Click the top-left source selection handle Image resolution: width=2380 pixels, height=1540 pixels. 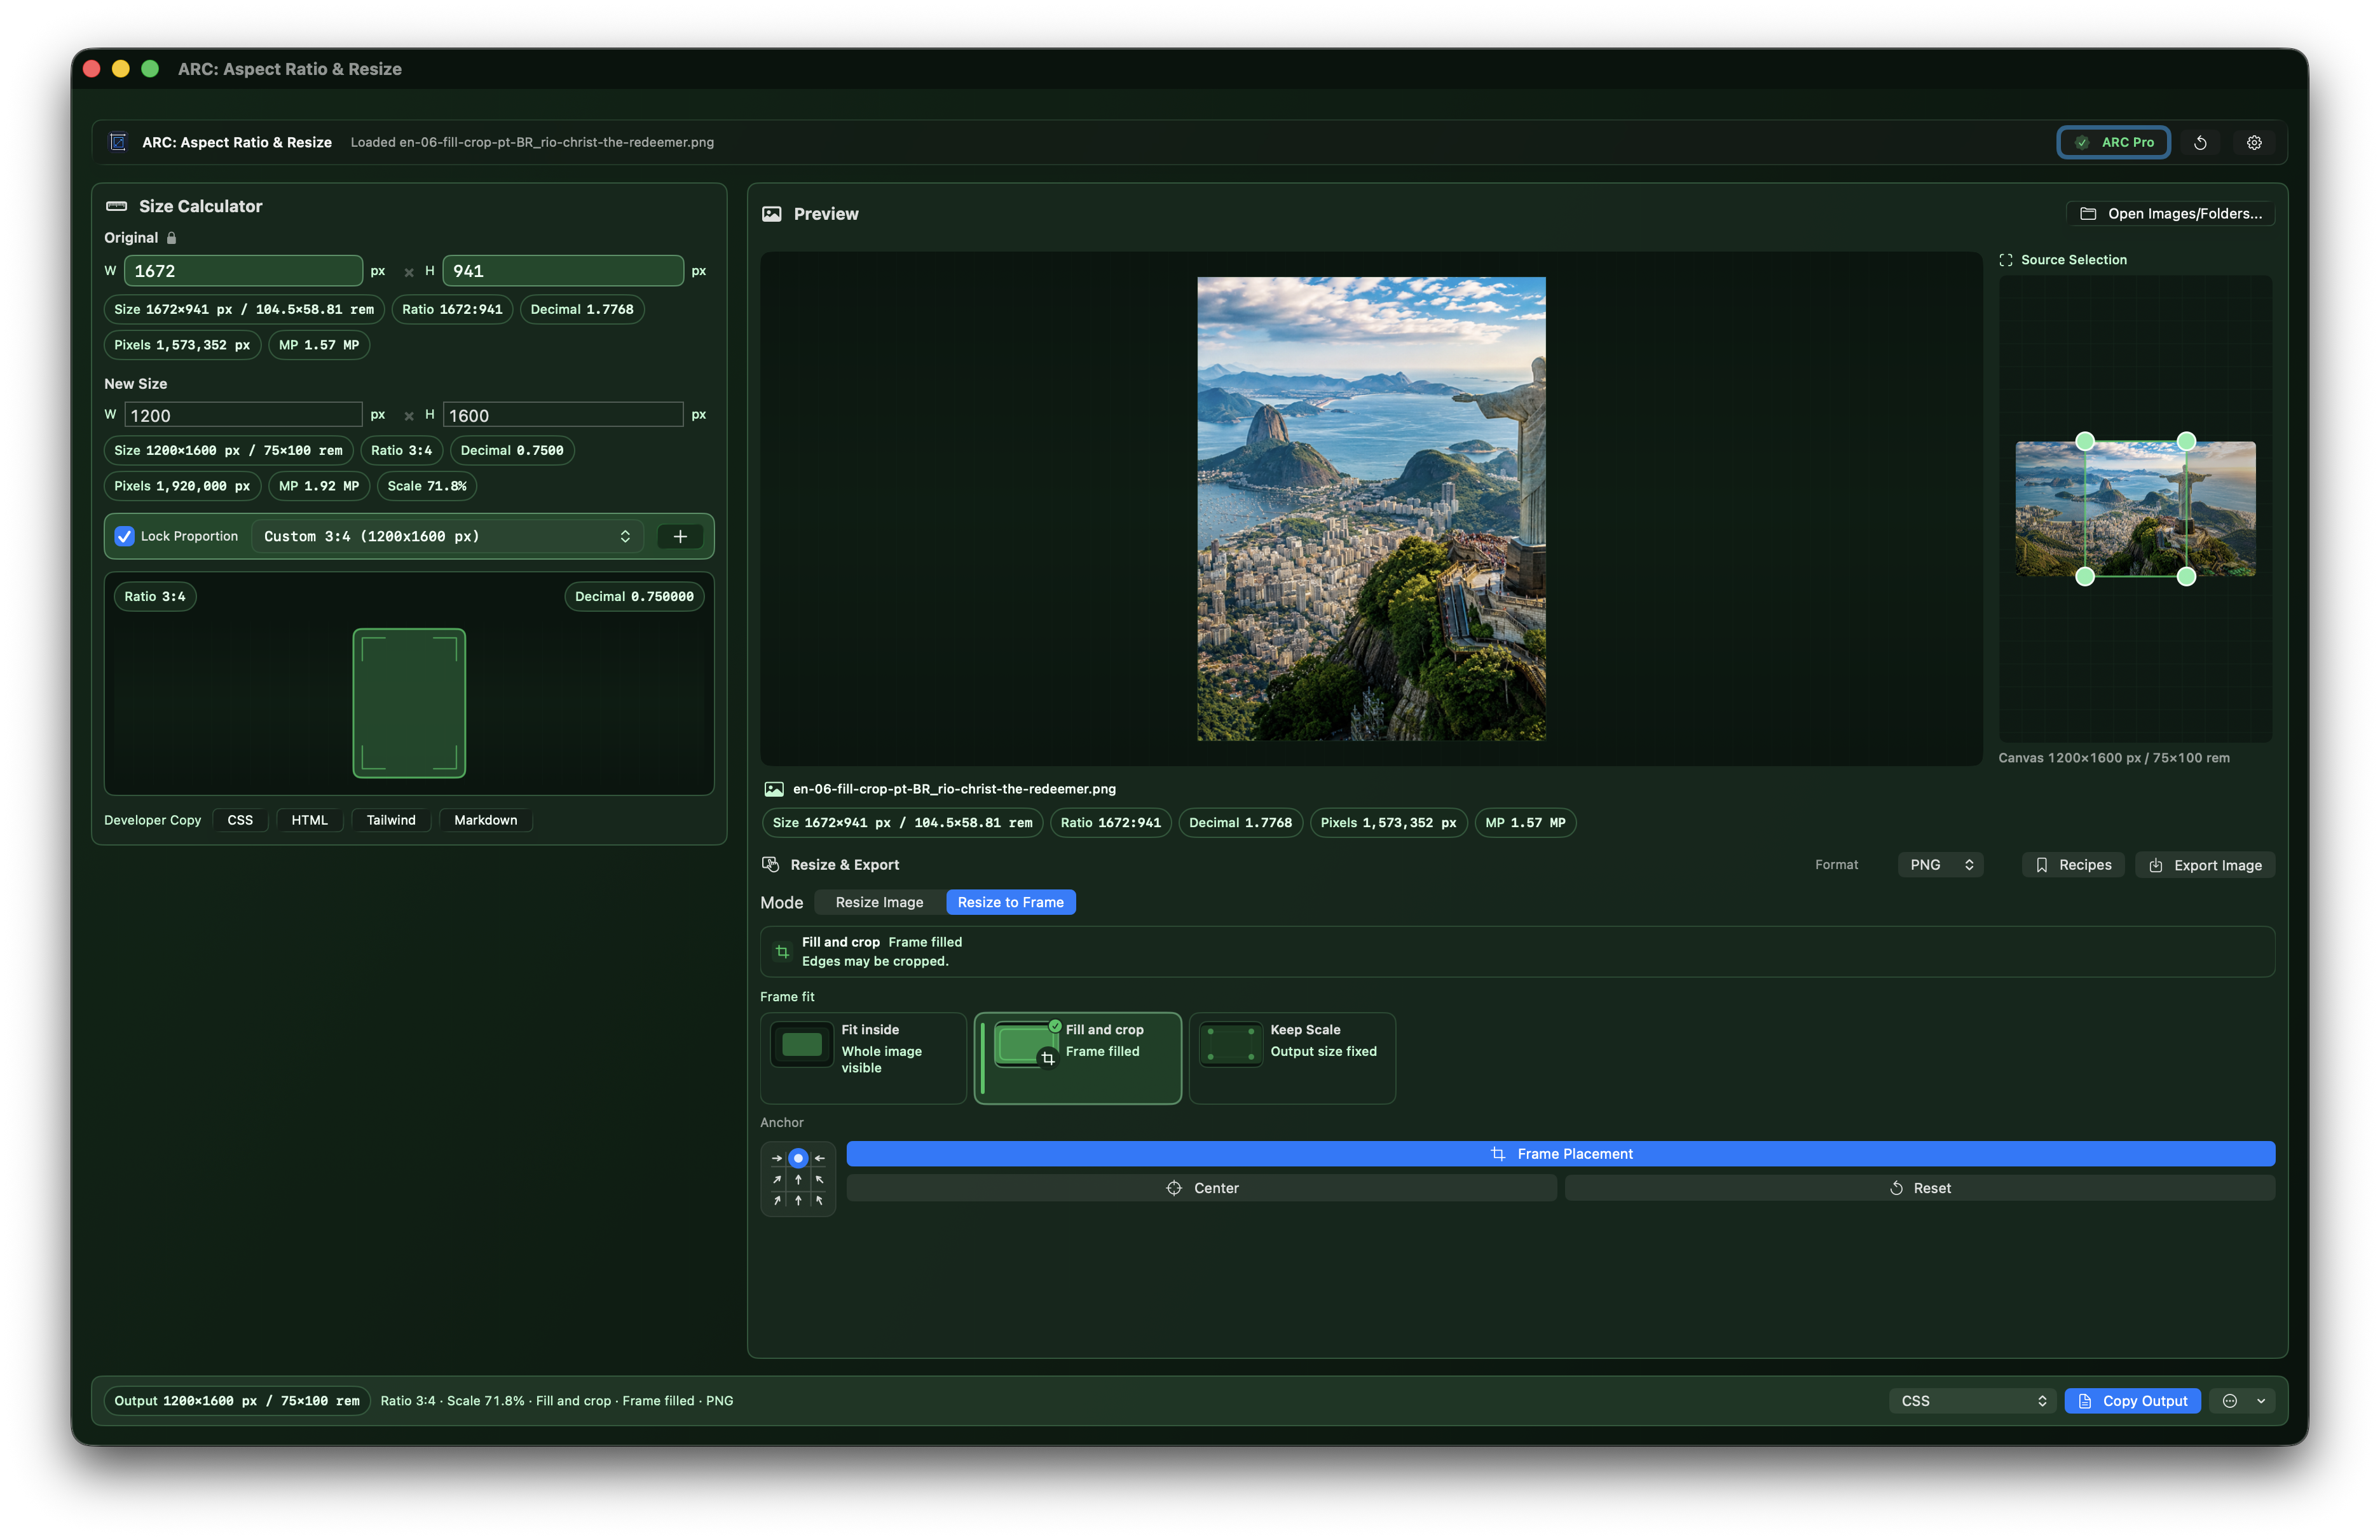pos(2085,441)
